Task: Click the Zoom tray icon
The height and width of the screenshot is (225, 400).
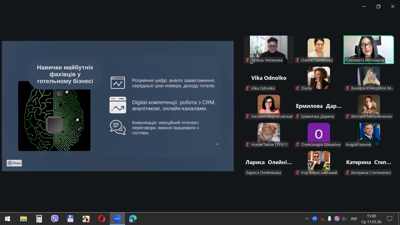Action: coord(314,219)
